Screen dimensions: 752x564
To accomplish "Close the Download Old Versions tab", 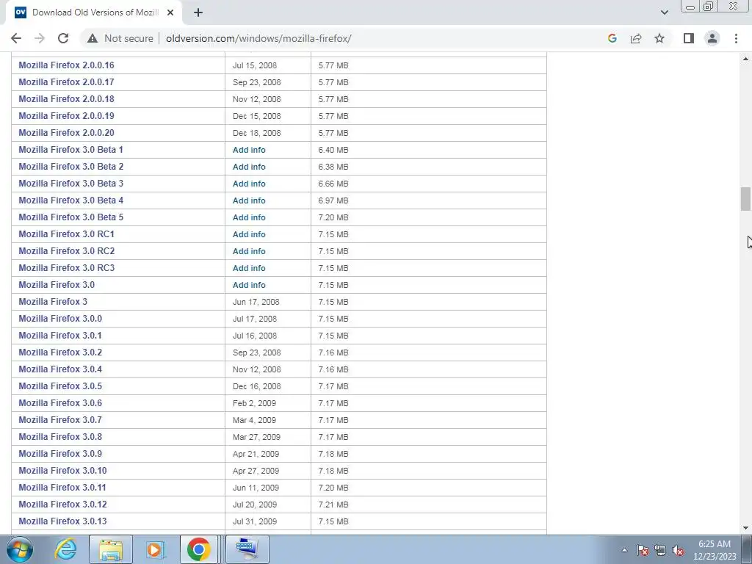I will click(170, 13).
